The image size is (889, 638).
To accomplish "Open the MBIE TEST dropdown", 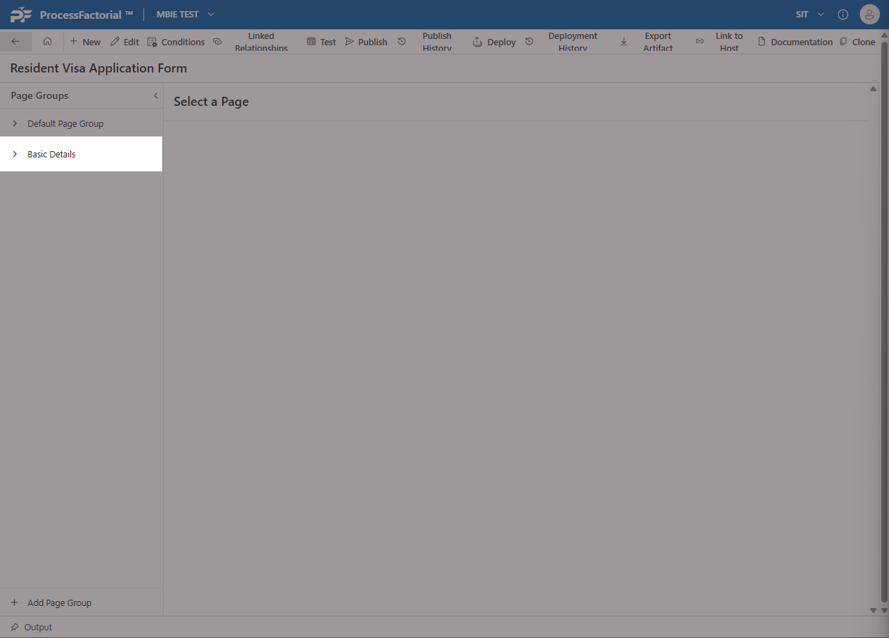I will [185, 14].
